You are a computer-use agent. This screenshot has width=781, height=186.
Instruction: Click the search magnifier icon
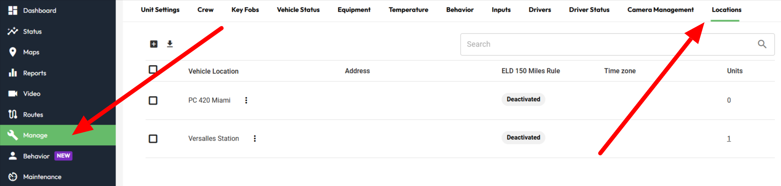[762, 44]
